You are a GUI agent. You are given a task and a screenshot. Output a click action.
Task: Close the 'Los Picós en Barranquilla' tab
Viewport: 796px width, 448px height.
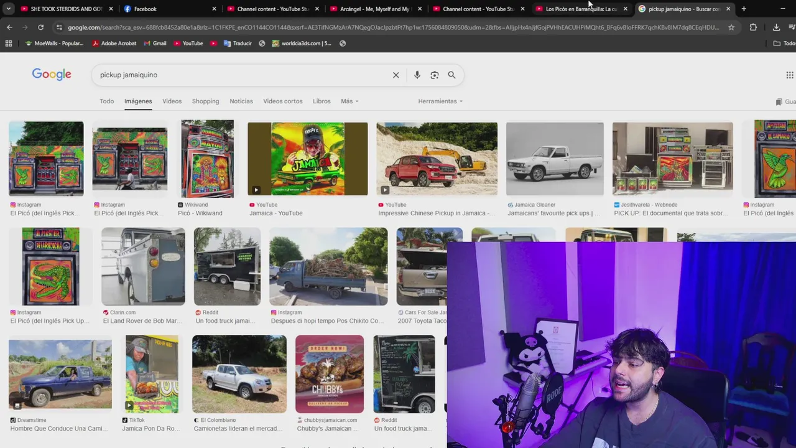pos(626,9)
